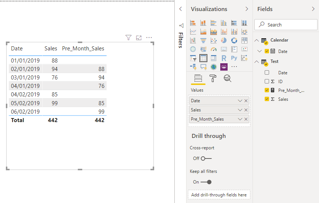Select the Waterfall chart visual
Viewport: 319px width, 203px height.
tap(193, 40)
